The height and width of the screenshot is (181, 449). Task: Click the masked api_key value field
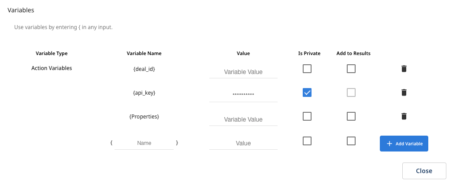click(243, 95)
